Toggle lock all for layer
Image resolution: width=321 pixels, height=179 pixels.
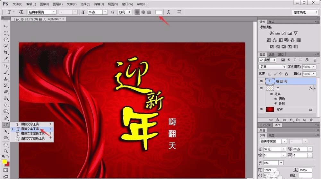[286, 74]
